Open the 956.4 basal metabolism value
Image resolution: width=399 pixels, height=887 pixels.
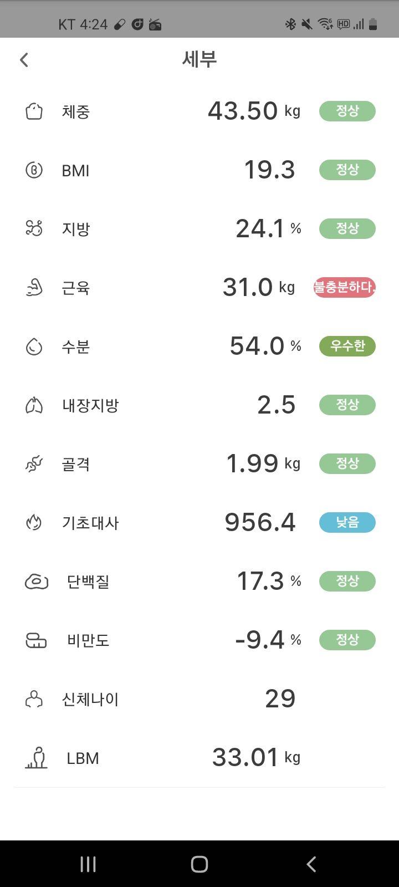click(260, 522)
